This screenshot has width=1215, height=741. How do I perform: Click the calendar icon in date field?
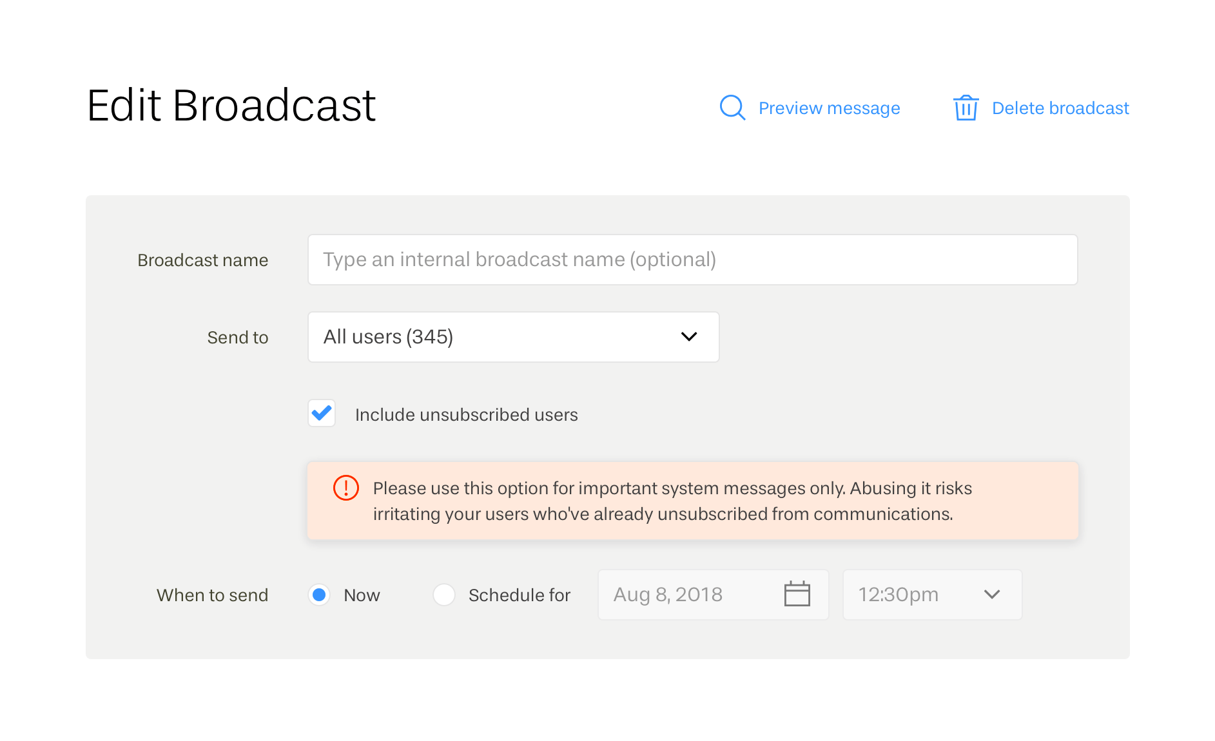(797, 594)
